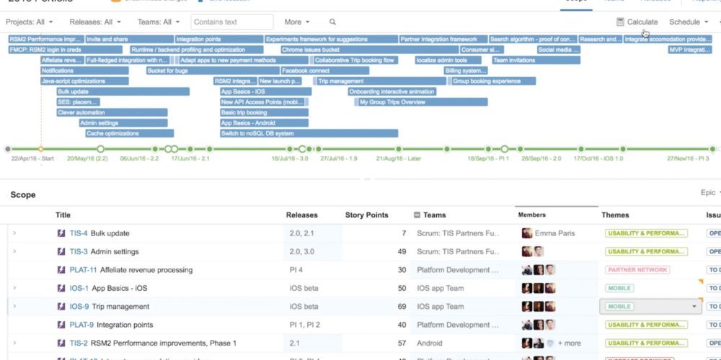
Task: Click Emma Paris member avatar
Action: [x=527, y=233]
